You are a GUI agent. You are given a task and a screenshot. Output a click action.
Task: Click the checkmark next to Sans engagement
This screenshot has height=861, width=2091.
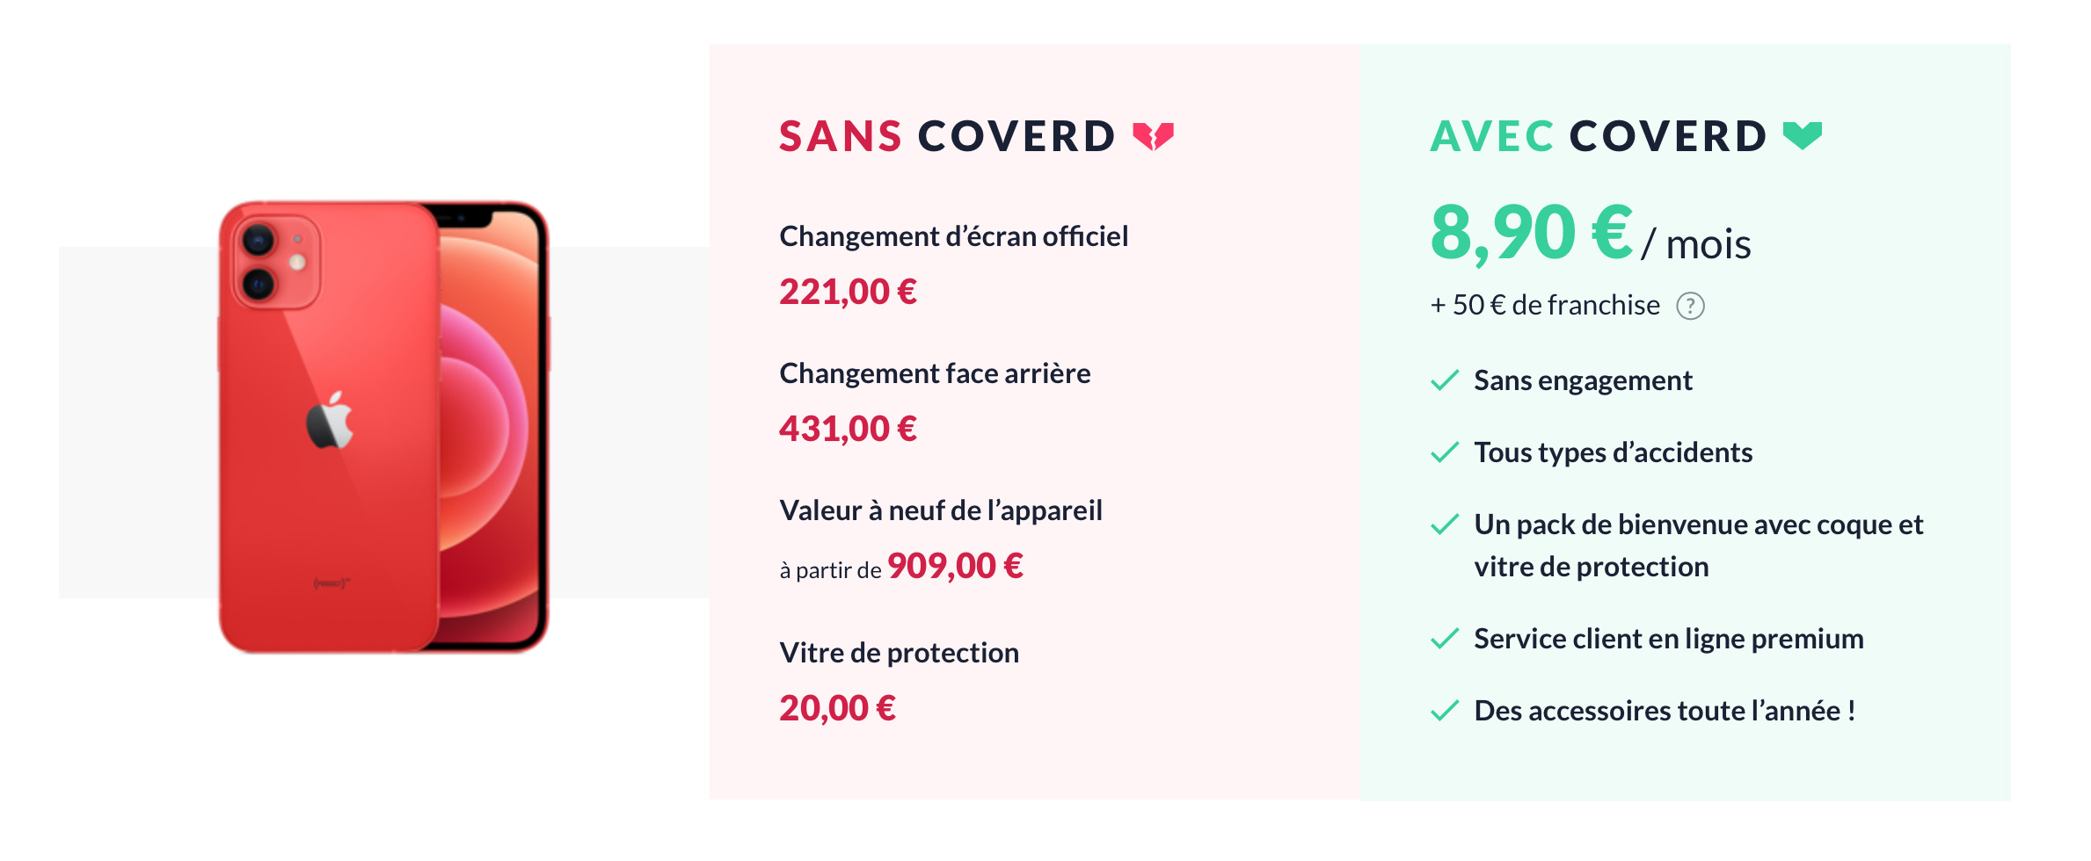pyautogui.click(x=1445, y=380)
